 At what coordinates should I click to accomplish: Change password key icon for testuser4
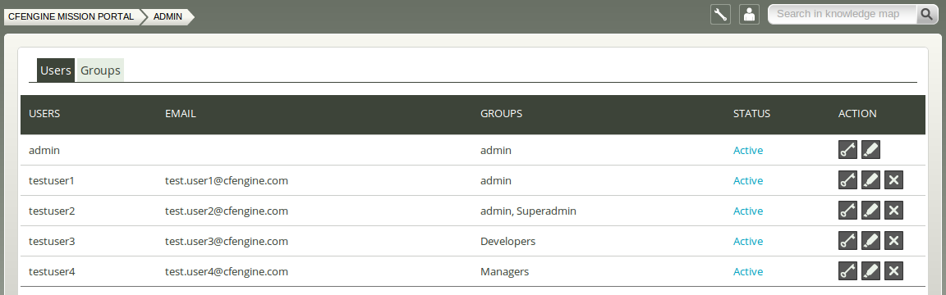847,271
